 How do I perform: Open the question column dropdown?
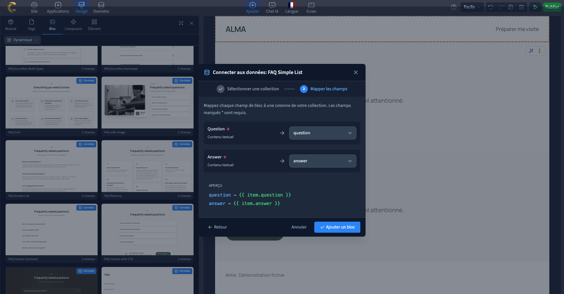coord(322,133)
